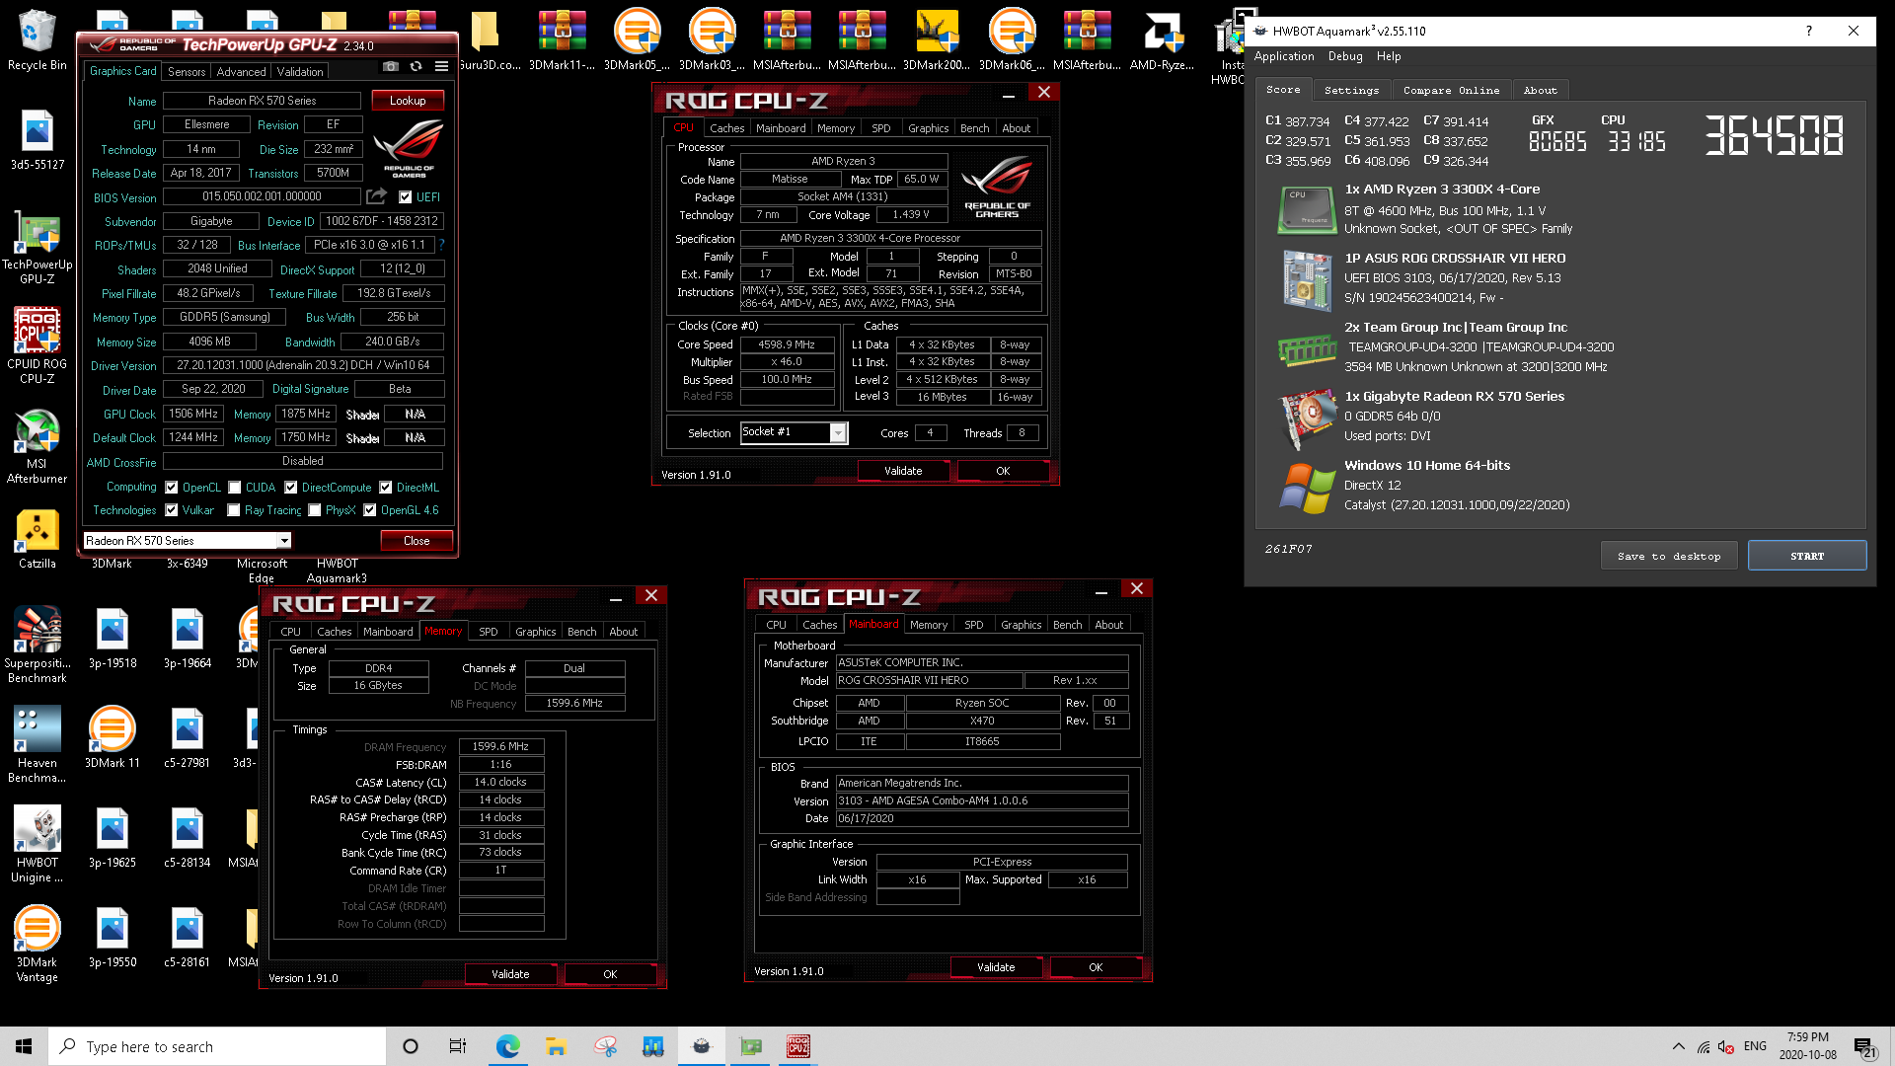Screen dimensions: 1895x1066
Task: Toggle the Vulkan checkbox
Action: [172, 510]
